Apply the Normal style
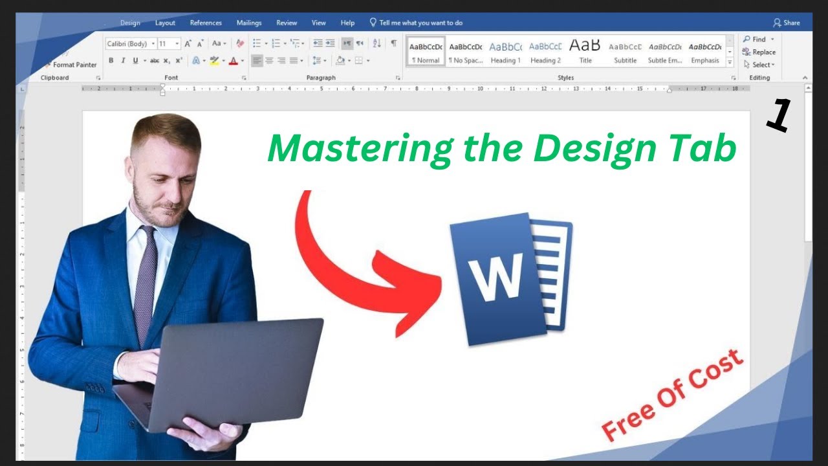Image resolution: width=828 pixels, height=466 pixels. pyautogui.click(x=426, y=52)
